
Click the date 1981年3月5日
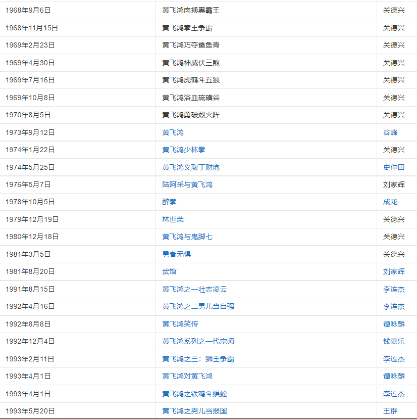[28, 254]
